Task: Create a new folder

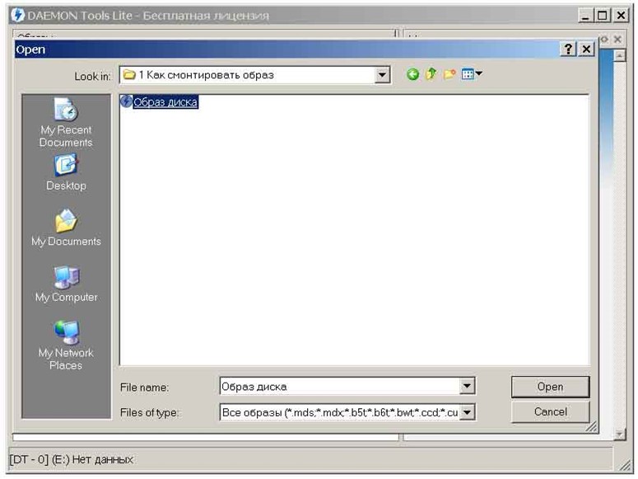Action: pos(449,74)
